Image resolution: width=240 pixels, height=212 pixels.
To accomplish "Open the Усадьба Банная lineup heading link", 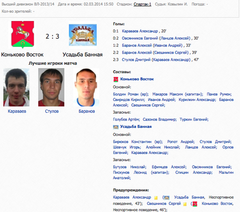I will [136, 127].
